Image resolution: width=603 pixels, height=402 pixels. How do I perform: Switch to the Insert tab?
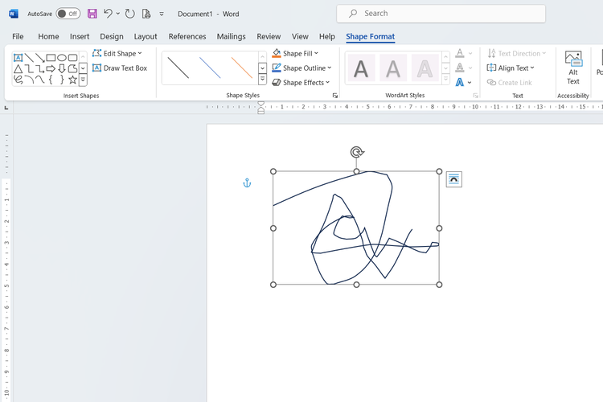coord(80,36)
